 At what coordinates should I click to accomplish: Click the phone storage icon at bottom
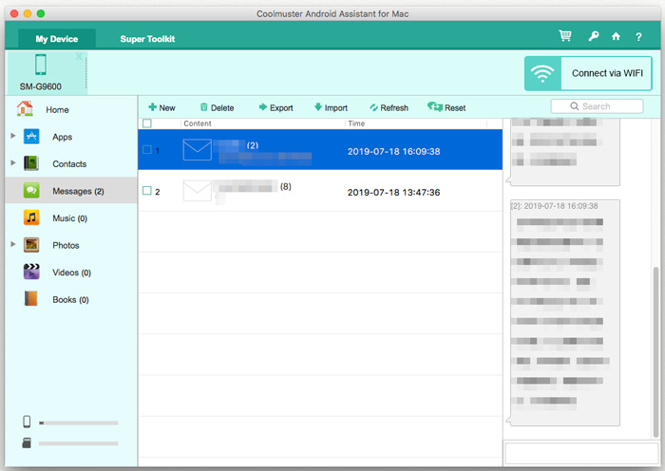(x=27, y=422)
